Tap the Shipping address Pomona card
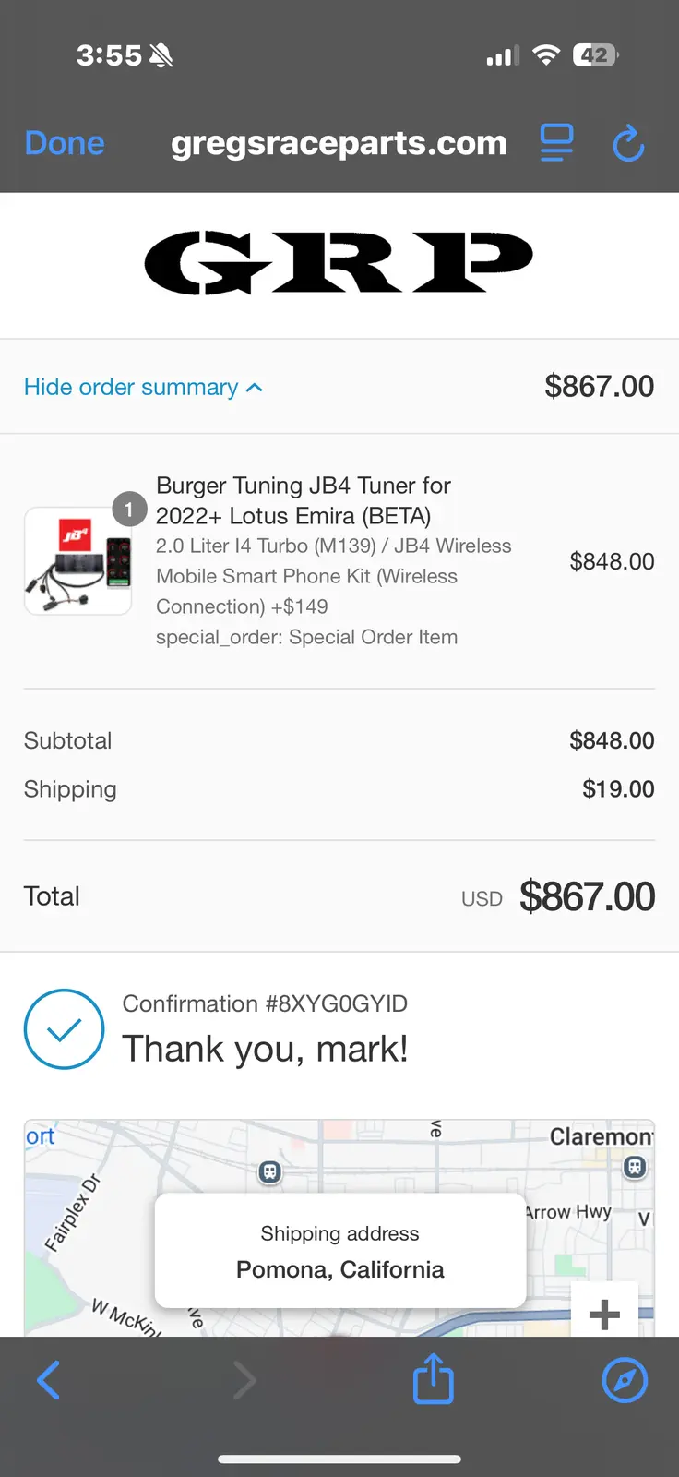Screen dimensions: 679x1477 [x=340, y=1251]
